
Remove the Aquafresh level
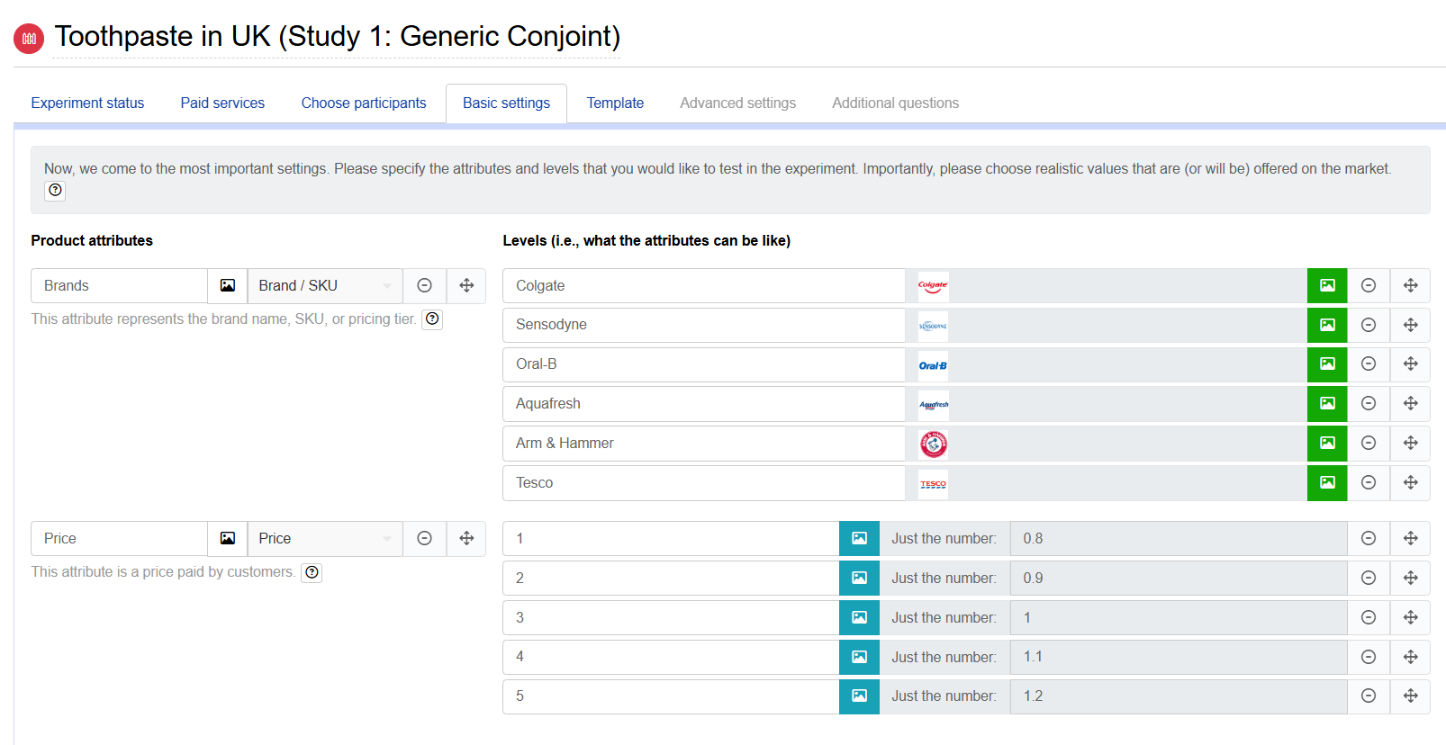1369,404
